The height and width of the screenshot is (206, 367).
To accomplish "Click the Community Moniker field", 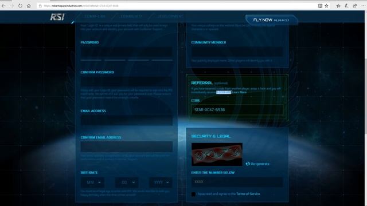I will (x=237, y=52).
